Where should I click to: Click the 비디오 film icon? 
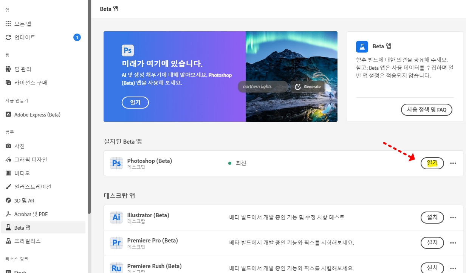[x=8, y=173]
